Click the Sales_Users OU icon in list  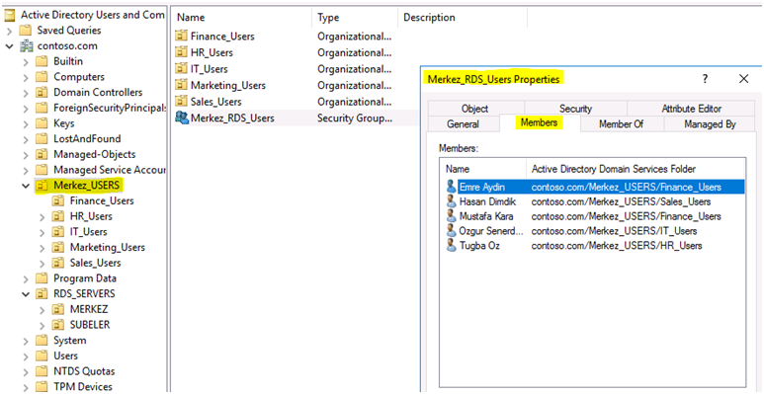click(181, 102)
